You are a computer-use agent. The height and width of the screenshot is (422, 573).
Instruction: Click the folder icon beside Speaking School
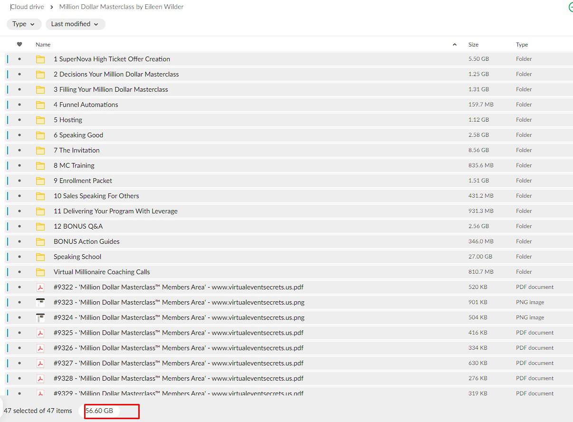[x=40, y=257]
